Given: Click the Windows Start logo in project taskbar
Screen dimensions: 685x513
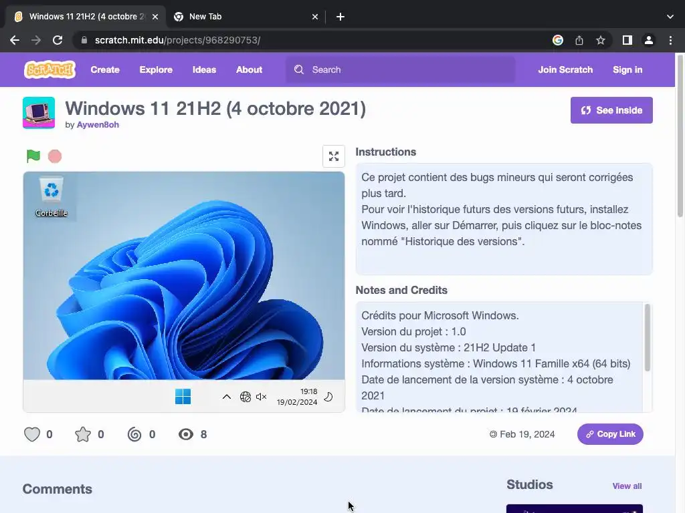Looking at the screenshot, I should (183, 397).
